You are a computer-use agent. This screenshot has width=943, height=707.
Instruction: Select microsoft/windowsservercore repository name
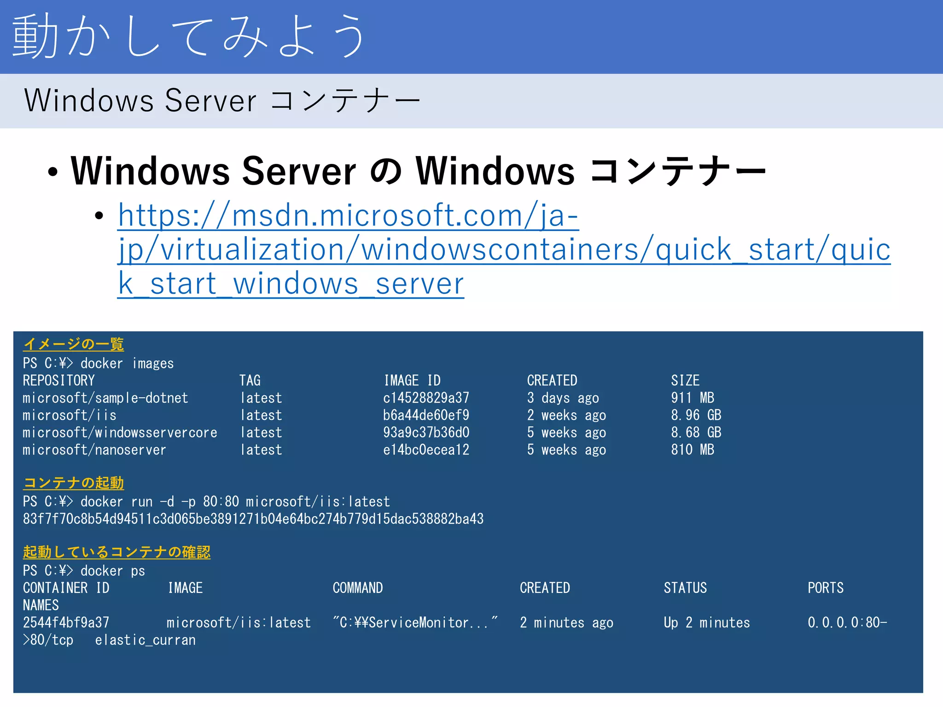pos(120,432)
